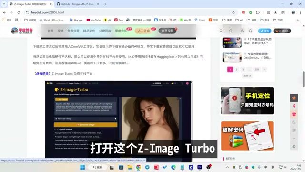
Task: Open File Explorer from the taskbar
Action: [130, 167]
